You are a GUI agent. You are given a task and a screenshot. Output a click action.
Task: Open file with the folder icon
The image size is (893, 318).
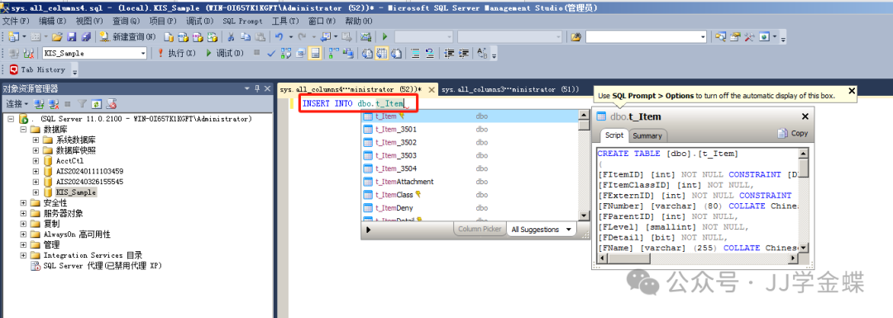coord(57,37)
